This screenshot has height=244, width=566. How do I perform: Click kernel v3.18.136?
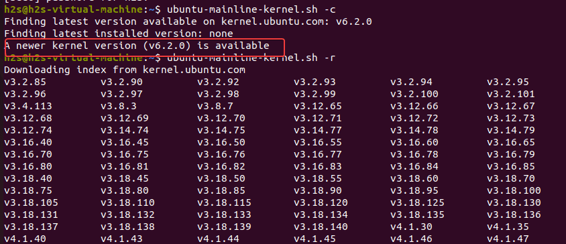coord(514,215)
